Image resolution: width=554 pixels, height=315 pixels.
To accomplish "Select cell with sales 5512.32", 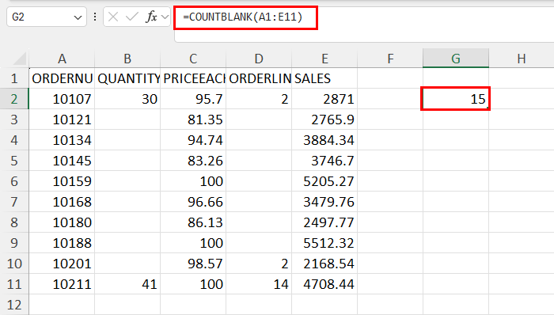I will (324, 243).
